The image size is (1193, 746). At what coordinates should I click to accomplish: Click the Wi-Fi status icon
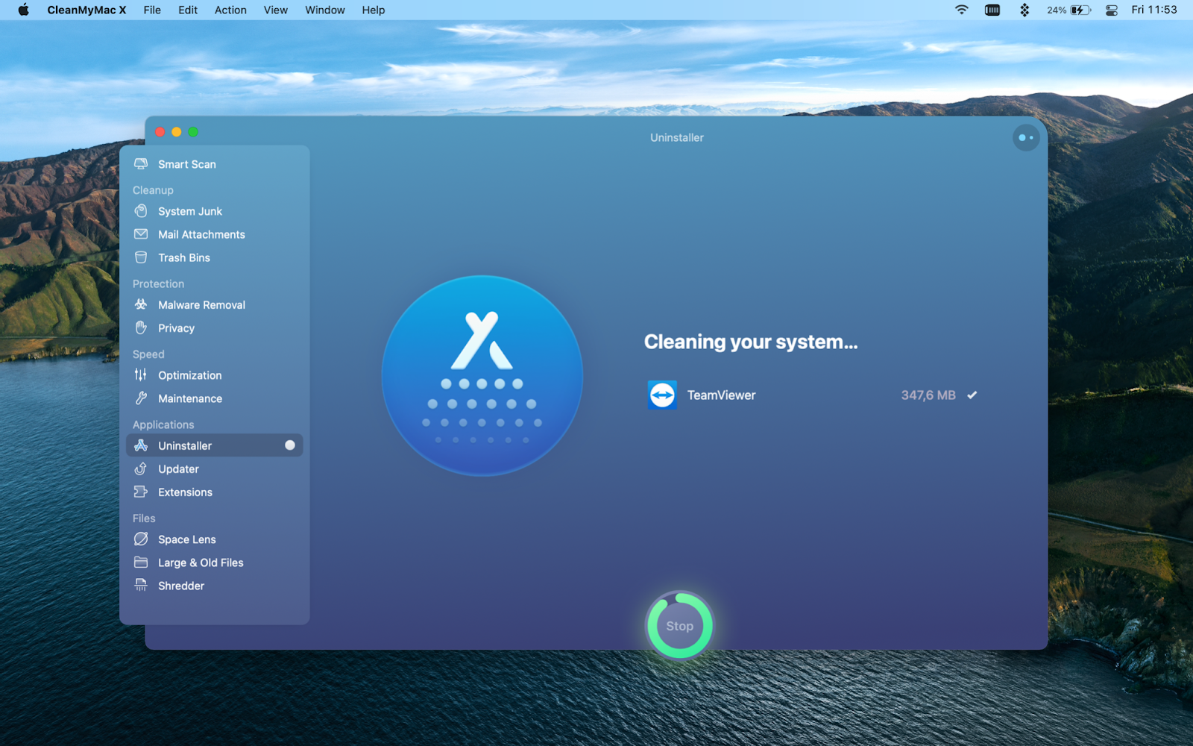[x=962, y=10]
